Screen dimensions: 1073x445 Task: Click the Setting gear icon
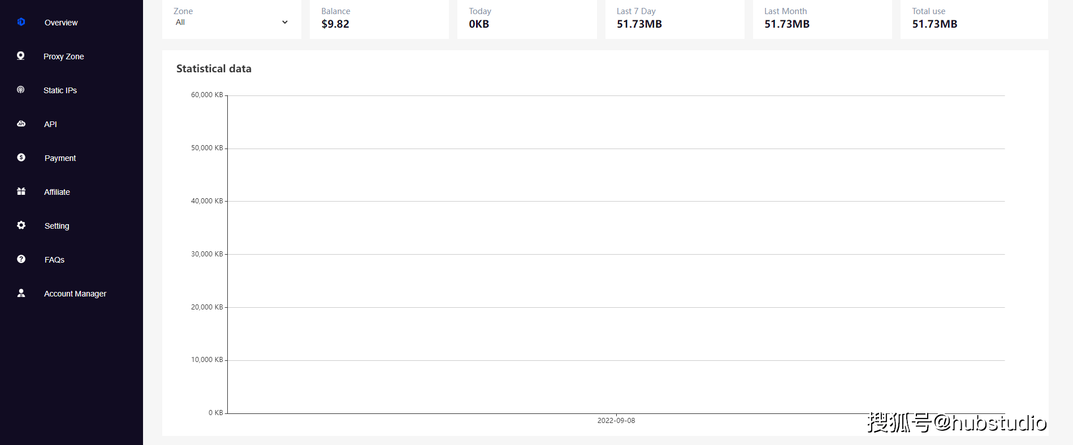click(21, 225)
